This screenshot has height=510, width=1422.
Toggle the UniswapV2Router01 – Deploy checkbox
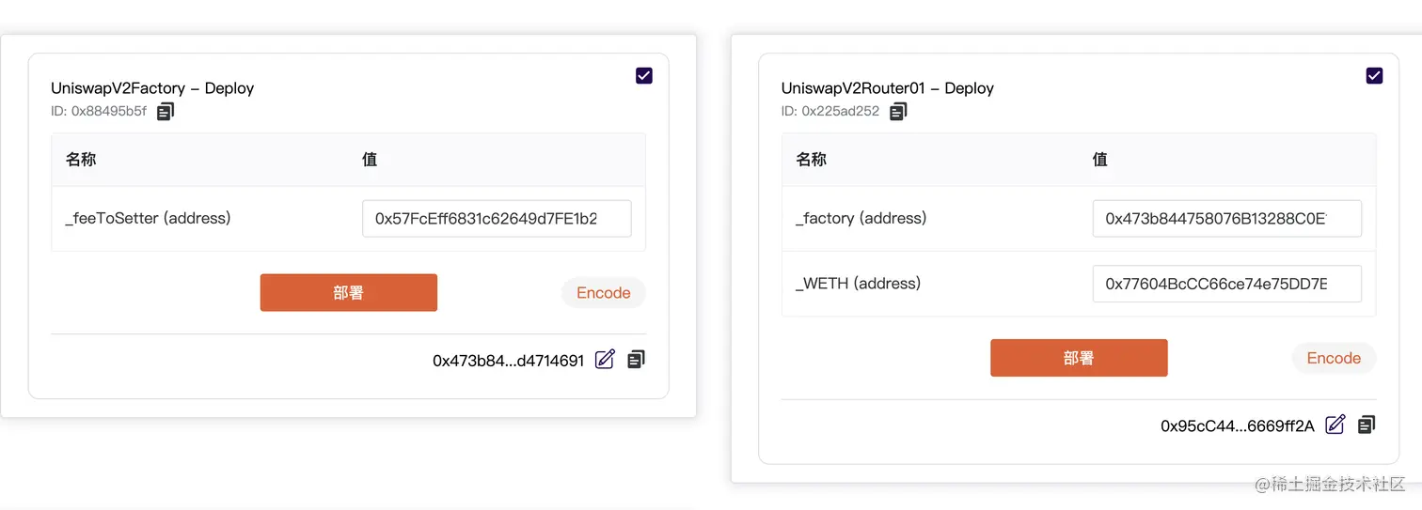pos(1374,76)
